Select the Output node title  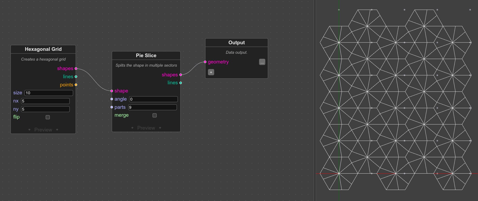point(236,43)
